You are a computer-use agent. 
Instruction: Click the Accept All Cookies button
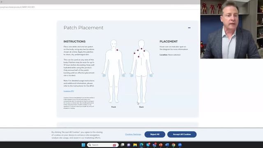point(182,134)
